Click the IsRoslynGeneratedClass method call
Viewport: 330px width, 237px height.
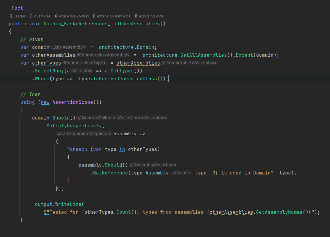pyautogui.click(x=126, y=79)
